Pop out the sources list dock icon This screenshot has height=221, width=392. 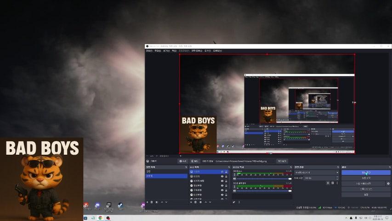point(229,167)
